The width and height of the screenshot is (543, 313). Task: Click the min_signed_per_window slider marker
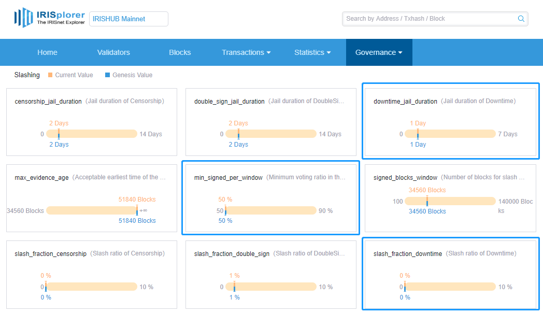225,210
